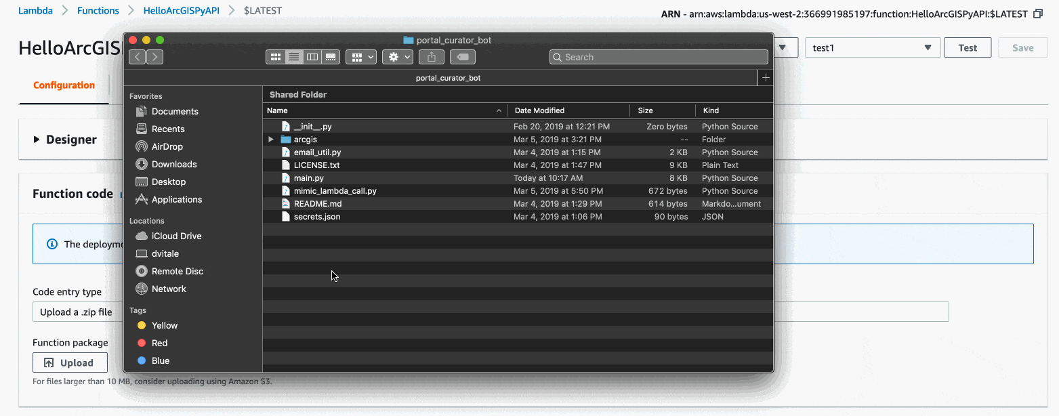Screen dimensions: 1059x416
Task: Open Desktop in Finder sidebar
Action: point(169,182)
